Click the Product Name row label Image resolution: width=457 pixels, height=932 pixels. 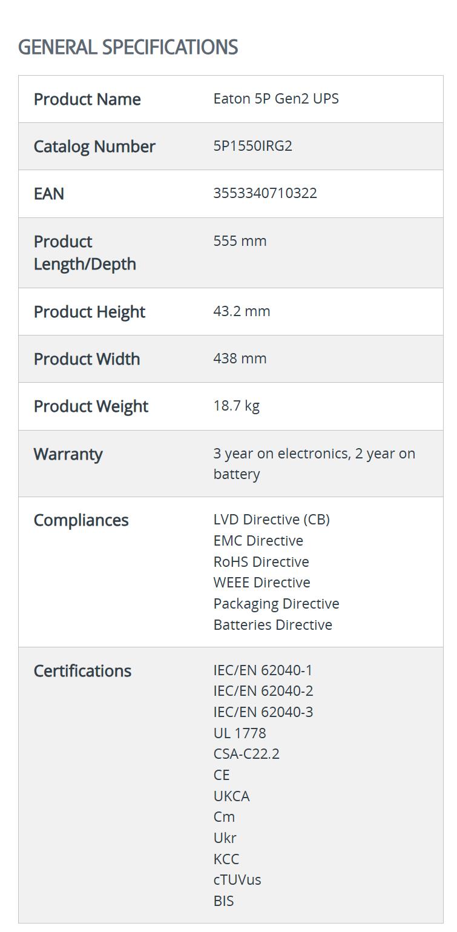tap(87, 99)
